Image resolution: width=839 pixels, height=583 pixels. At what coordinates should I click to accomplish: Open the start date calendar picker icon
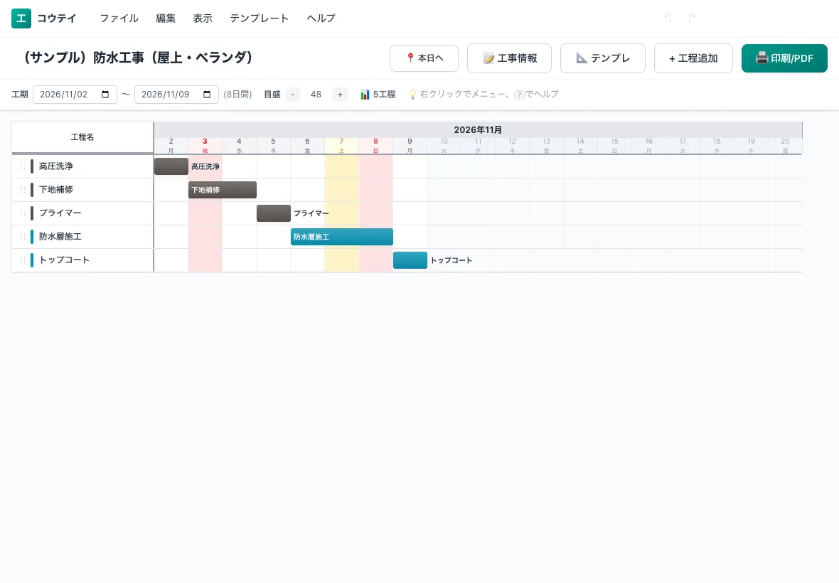point(105,95)
